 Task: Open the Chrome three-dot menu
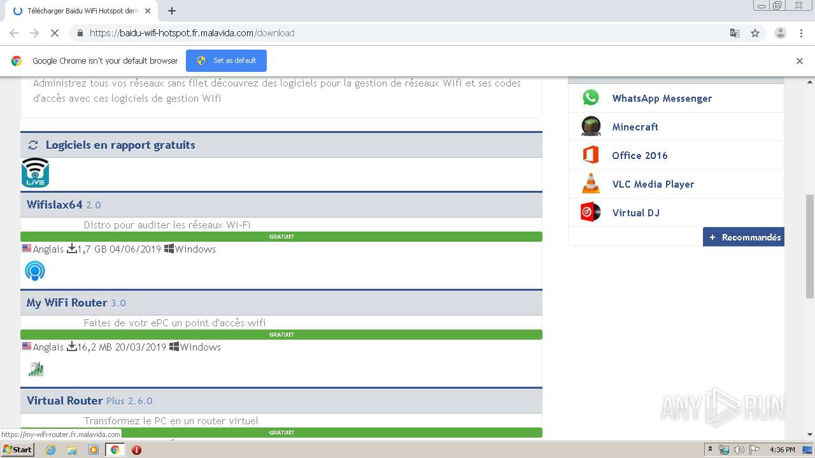[801, 33]
